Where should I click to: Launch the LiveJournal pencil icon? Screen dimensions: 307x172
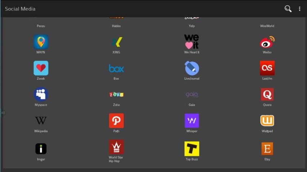click(191, 68)
